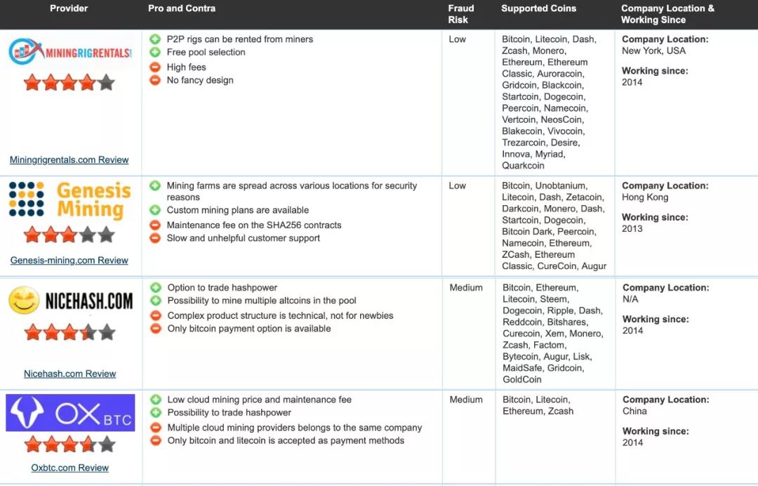
Task: Click the NiceHash smiley logo
Action: (x=24, y=301)
